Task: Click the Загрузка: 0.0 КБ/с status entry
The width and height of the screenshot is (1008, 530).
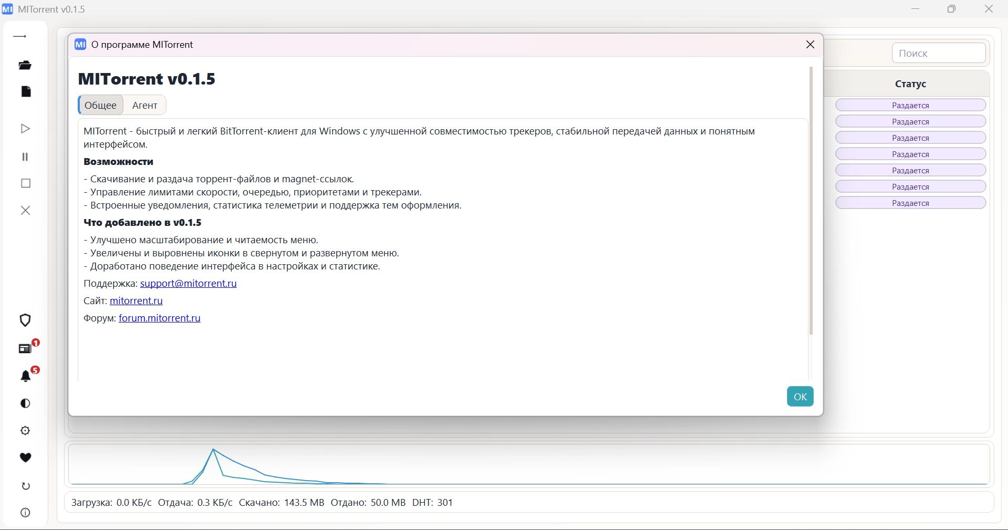Action: click(x=111, y=503)
